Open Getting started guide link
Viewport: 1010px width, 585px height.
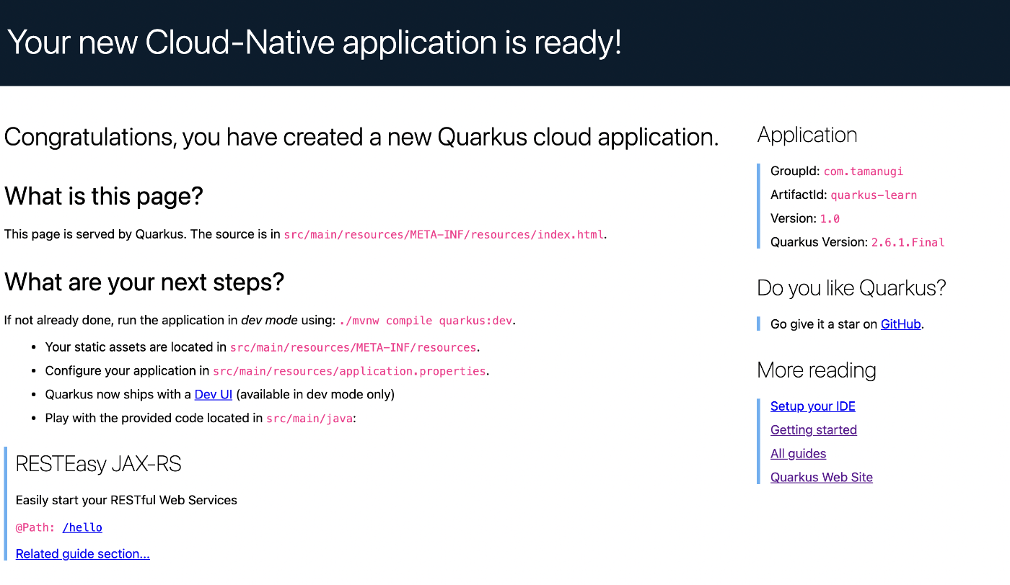pos(814,430)
